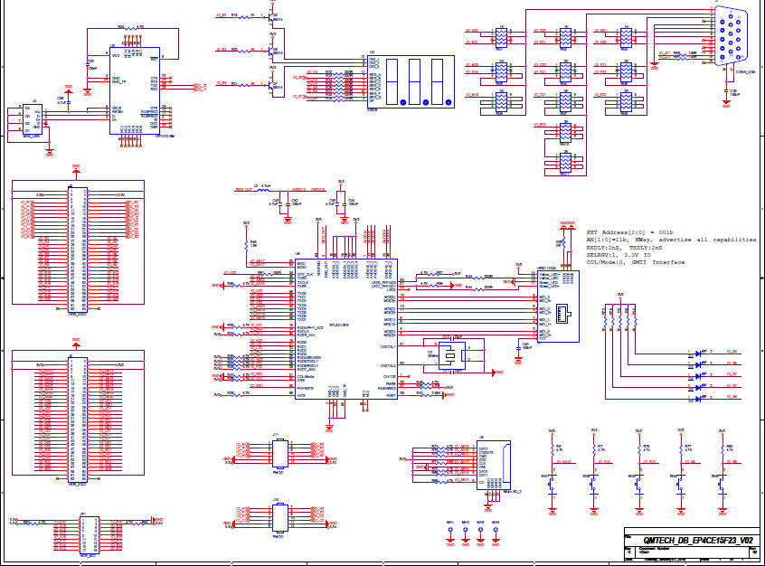Select resistor R48 1.5K above MDIO
765x566 pixels.
click(x=246, y=244)
